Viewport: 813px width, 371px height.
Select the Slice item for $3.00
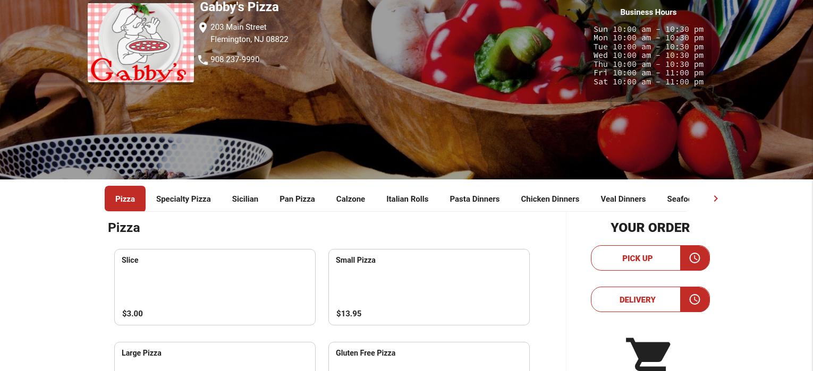215,287
